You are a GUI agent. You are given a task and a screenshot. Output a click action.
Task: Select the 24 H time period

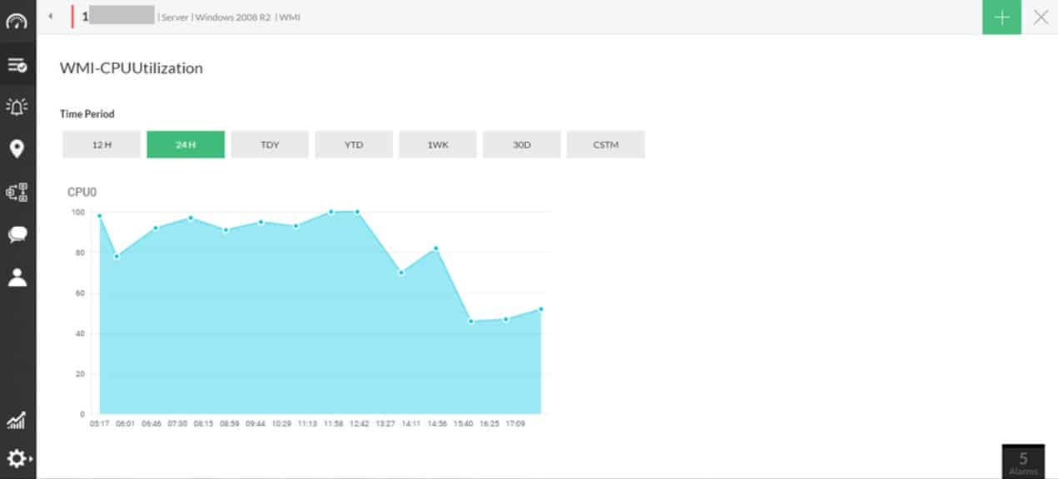pyautogui.click(x=186, y=145)
